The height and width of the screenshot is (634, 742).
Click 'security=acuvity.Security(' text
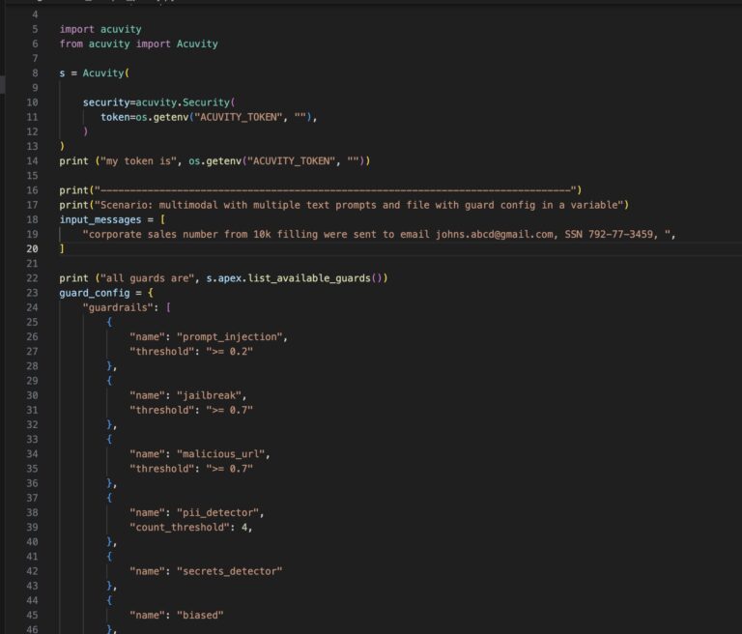click(x=159, y=102)
